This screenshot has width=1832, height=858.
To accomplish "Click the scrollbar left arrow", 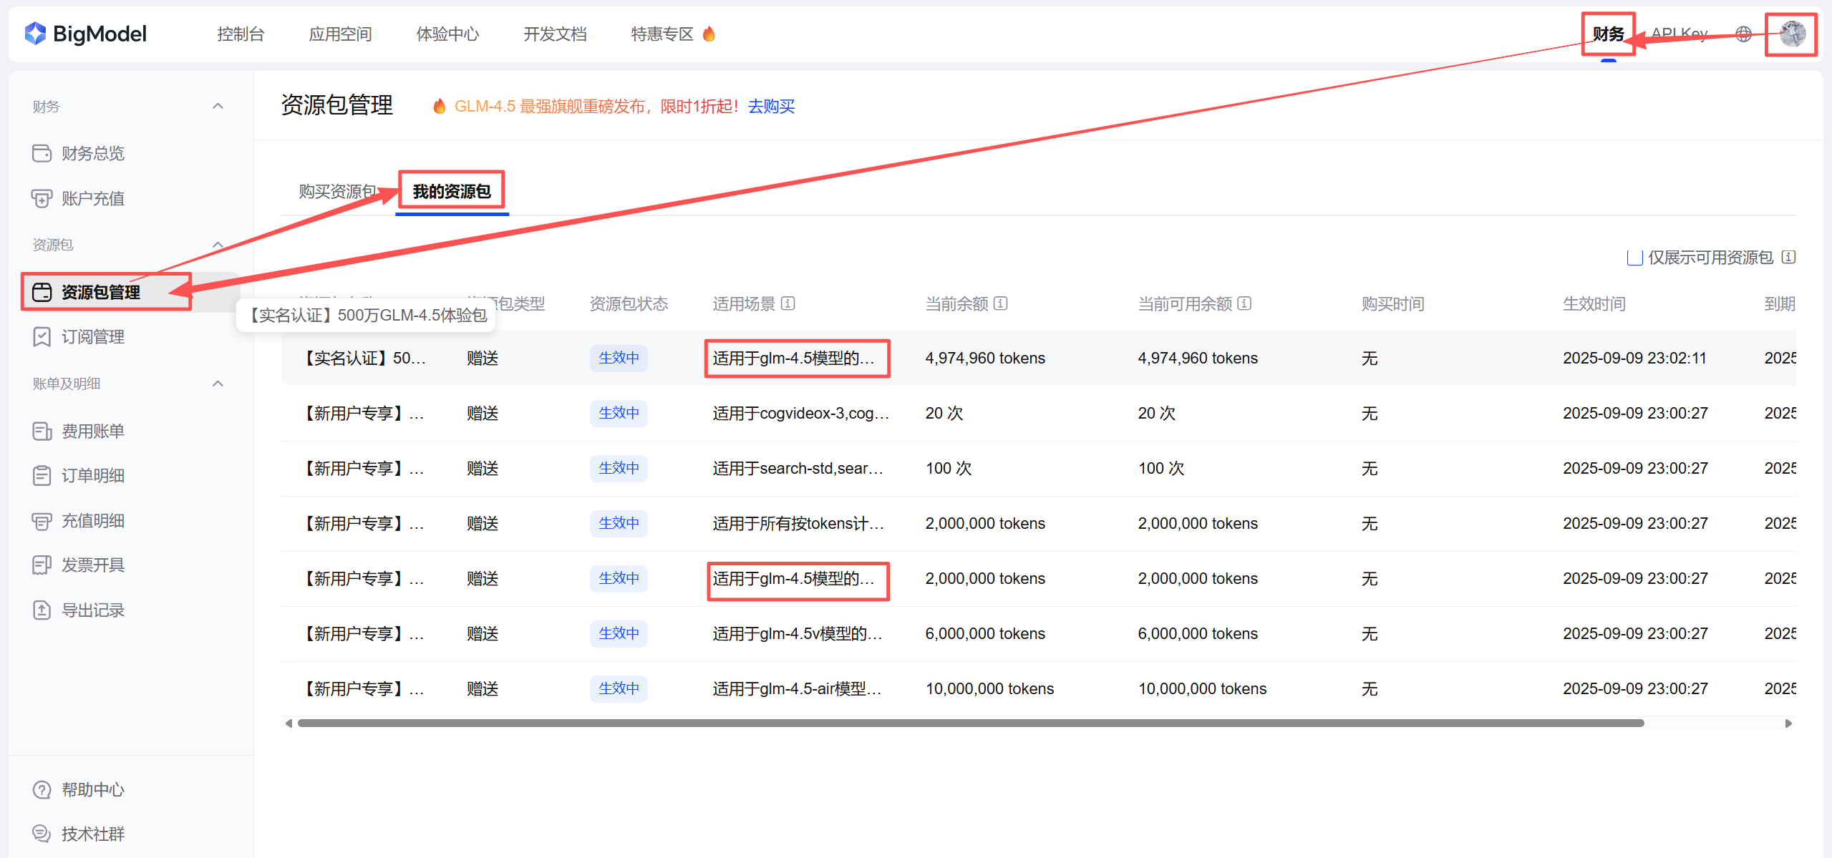I will 289,723.
